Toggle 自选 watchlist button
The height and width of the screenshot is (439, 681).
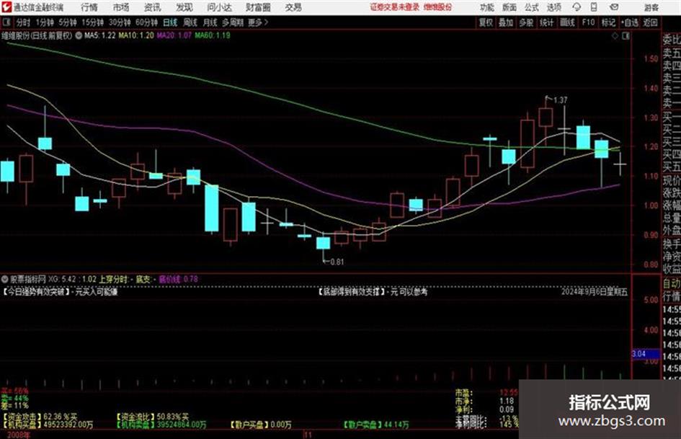tap(629, 22)
